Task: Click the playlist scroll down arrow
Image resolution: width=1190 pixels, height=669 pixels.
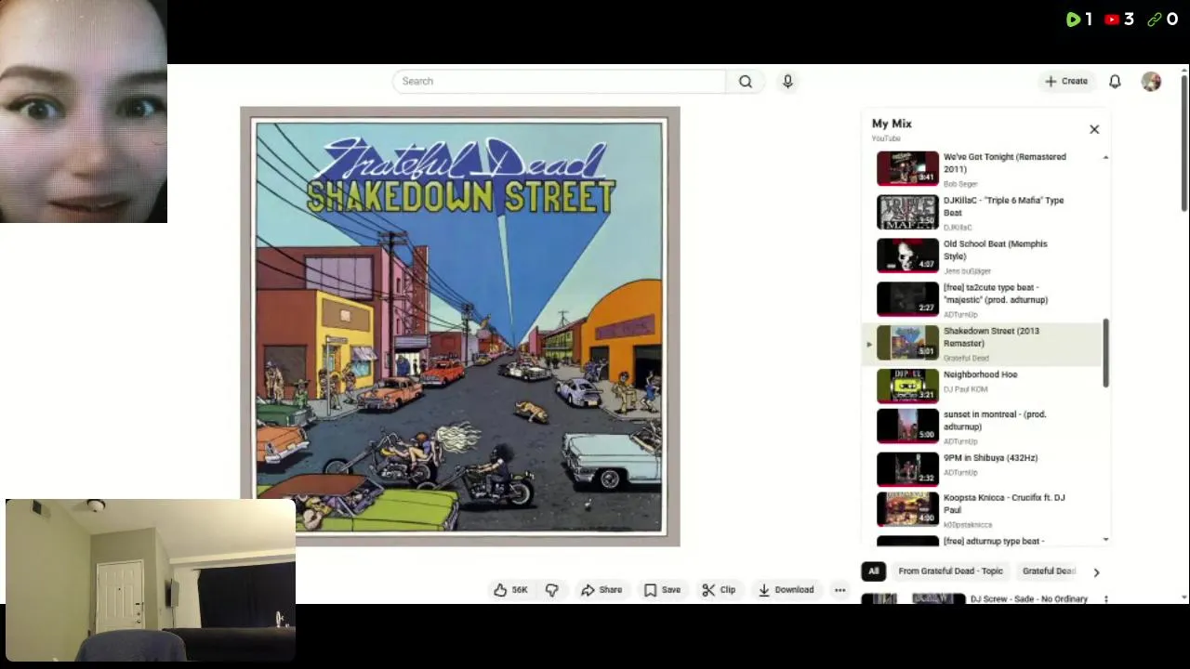Action: tap(1105, 539)
